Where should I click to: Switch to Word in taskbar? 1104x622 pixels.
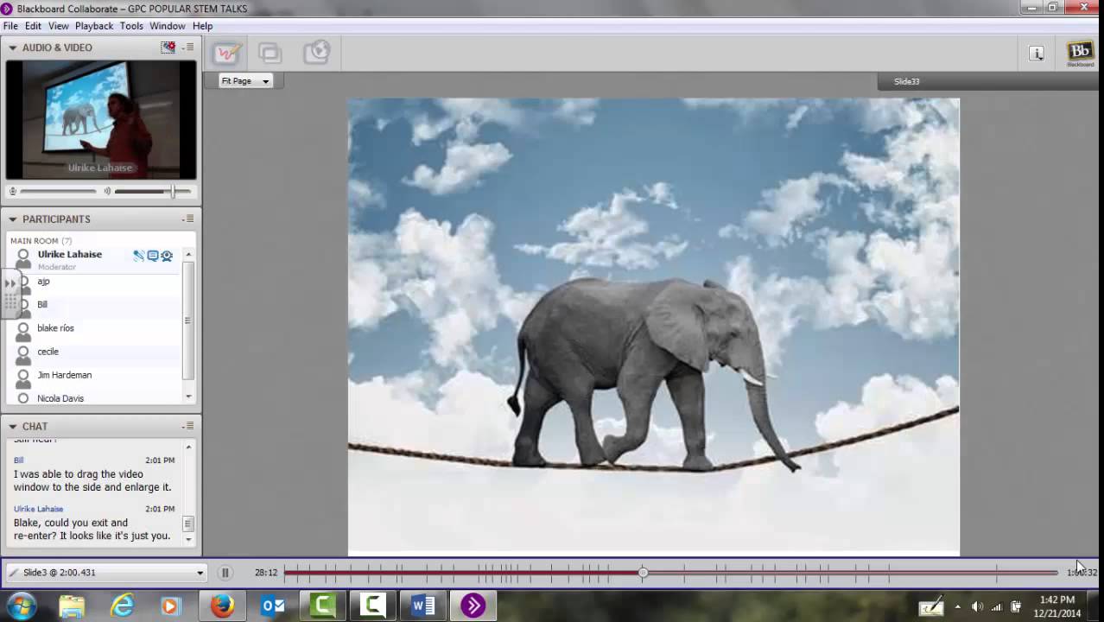point(422,606)
